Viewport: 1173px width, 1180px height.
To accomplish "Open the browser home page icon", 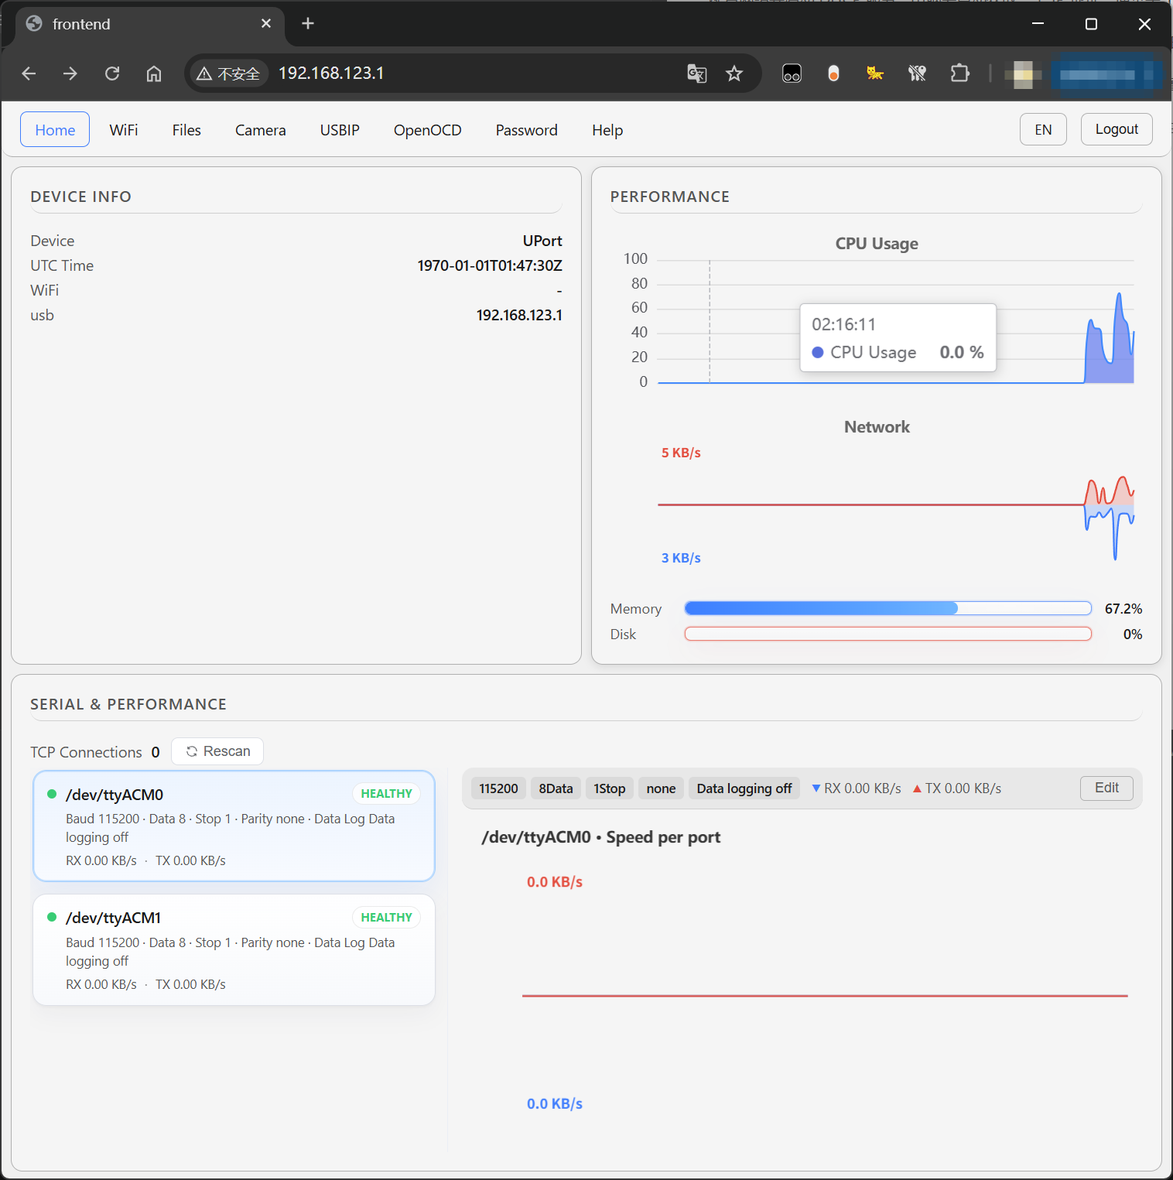I will (x=154, y=74).
